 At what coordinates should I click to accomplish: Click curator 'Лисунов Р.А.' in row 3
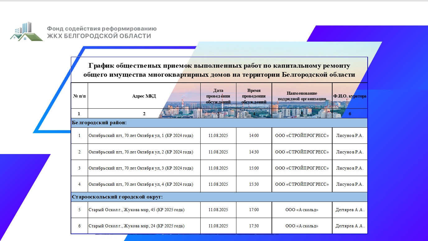coord(350,168)
